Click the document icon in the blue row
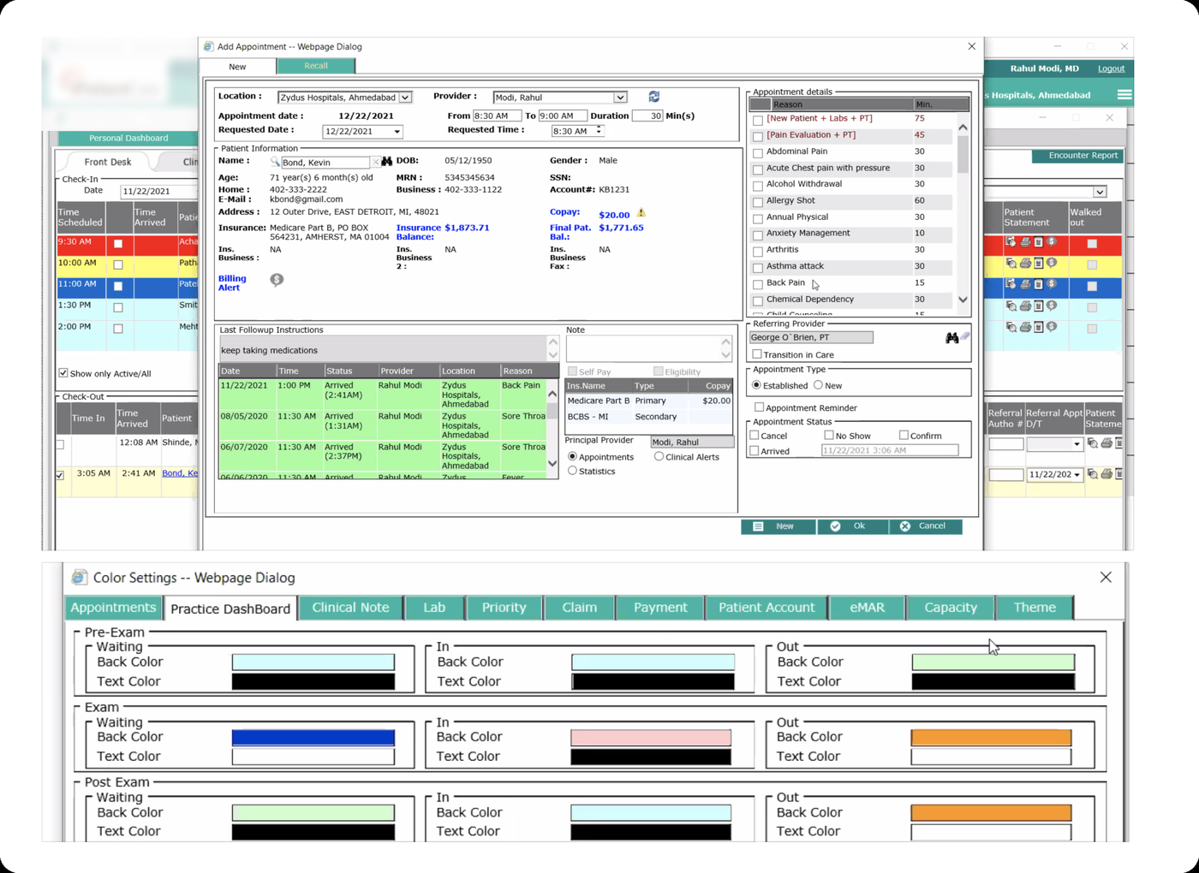Screen dimensions: 1199x873 [x=1038, y=284]
